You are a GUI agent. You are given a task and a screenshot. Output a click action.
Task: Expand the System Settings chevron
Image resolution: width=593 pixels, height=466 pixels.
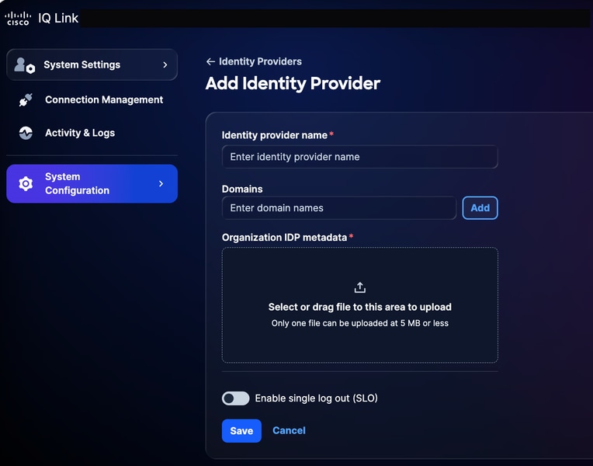tap(165, 65)
